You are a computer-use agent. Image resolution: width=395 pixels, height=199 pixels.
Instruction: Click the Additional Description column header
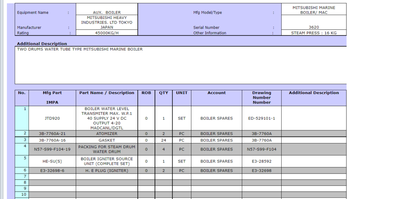(x=314, y=98)
